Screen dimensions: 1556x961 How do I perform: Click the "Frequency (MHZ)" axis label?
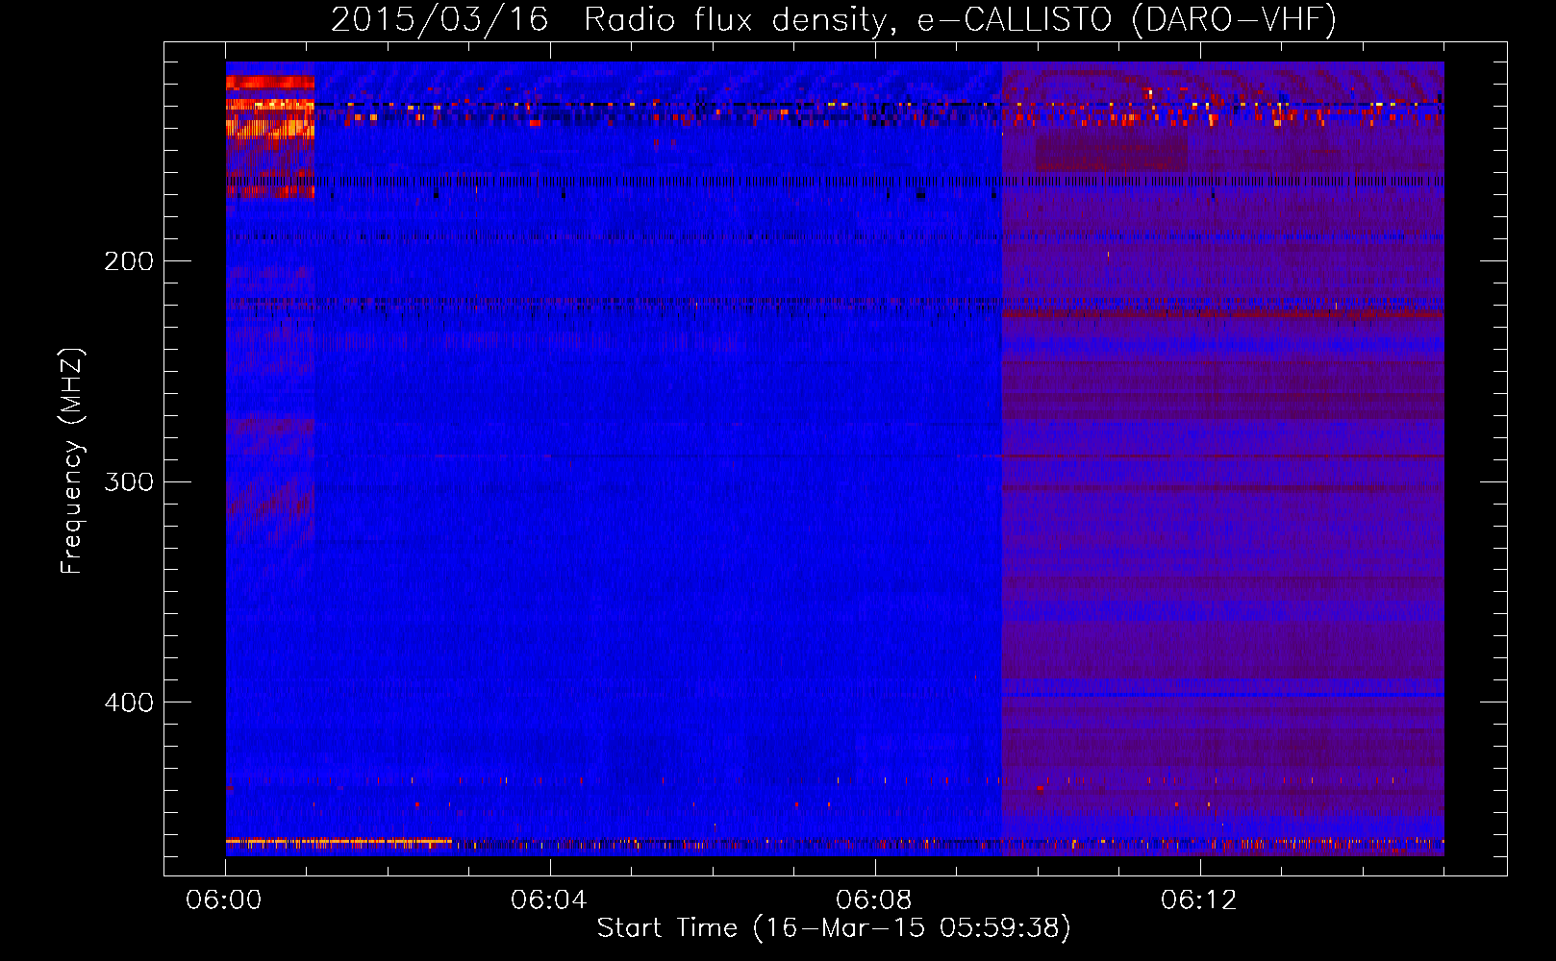click(72, 460)
